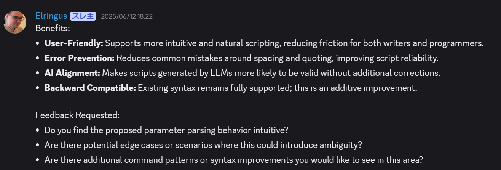Click the bold "AI Alignment:" label
The height and width of the screenshot is (170, 501).
pos(72,73)
